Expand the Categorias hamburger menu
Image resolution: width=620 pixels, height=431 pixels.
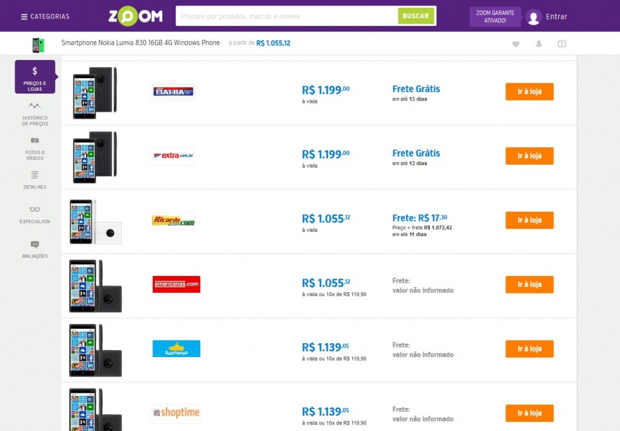(45, 16)
